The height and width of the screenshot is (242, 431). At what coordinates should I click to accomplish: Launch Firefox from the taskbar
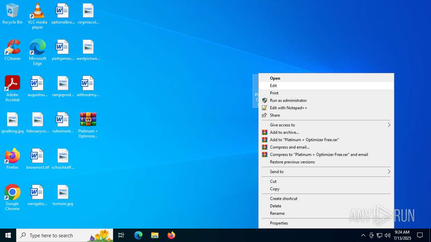(x=171, y=235)
